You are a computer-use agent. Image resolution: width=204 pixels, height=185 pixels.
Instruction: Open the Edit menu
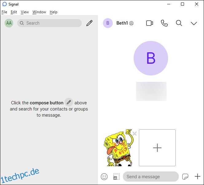[x=14, y=12]
